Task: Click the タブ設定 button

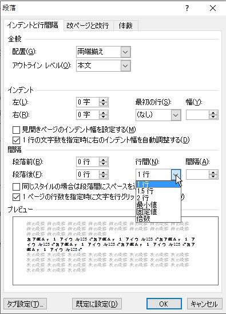Action: pos(25,304)
